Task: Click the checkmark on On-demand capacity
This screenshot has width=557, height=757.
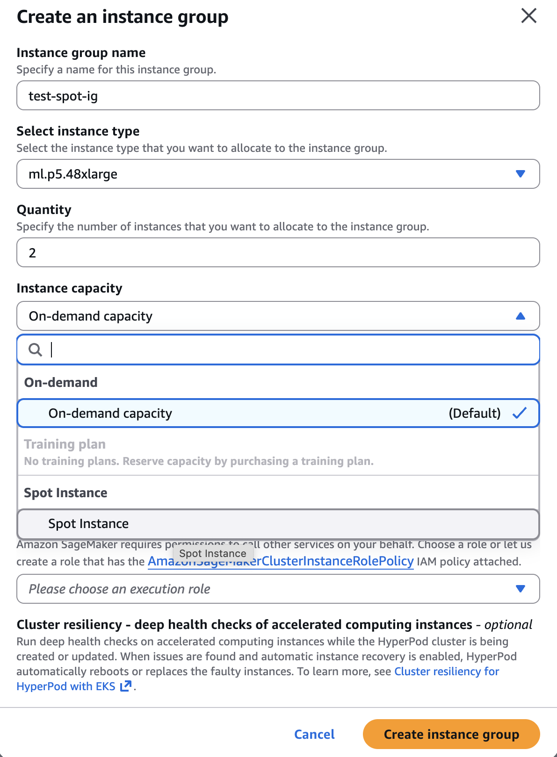Action: (x=519, y=413)
